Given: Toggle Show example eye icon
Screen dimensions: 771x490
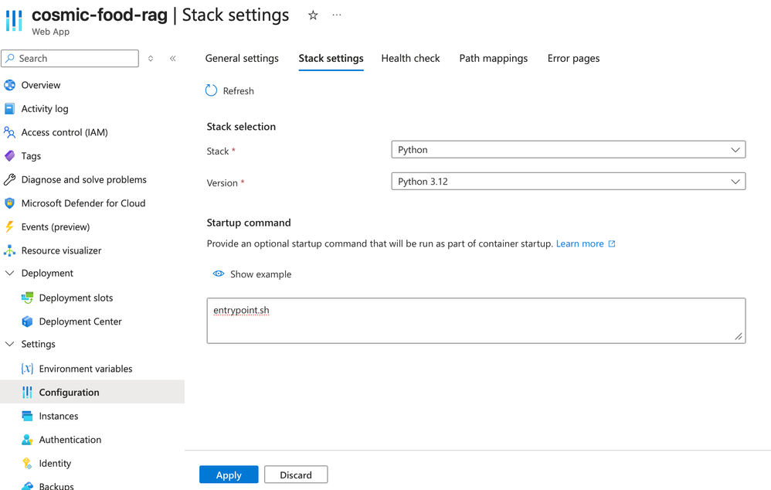Looking at the screenshot, I should pyautogui.click(x=219, y=274).
